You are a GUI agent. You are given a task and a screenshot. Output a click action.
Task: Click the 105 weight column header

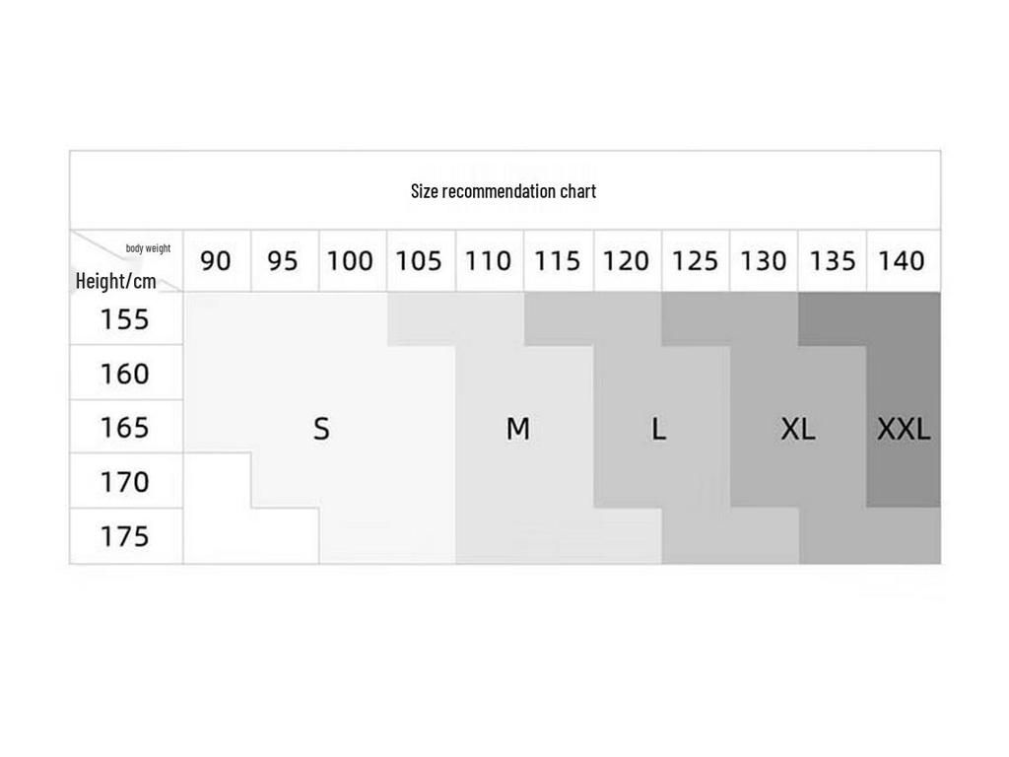click(419, 261)
